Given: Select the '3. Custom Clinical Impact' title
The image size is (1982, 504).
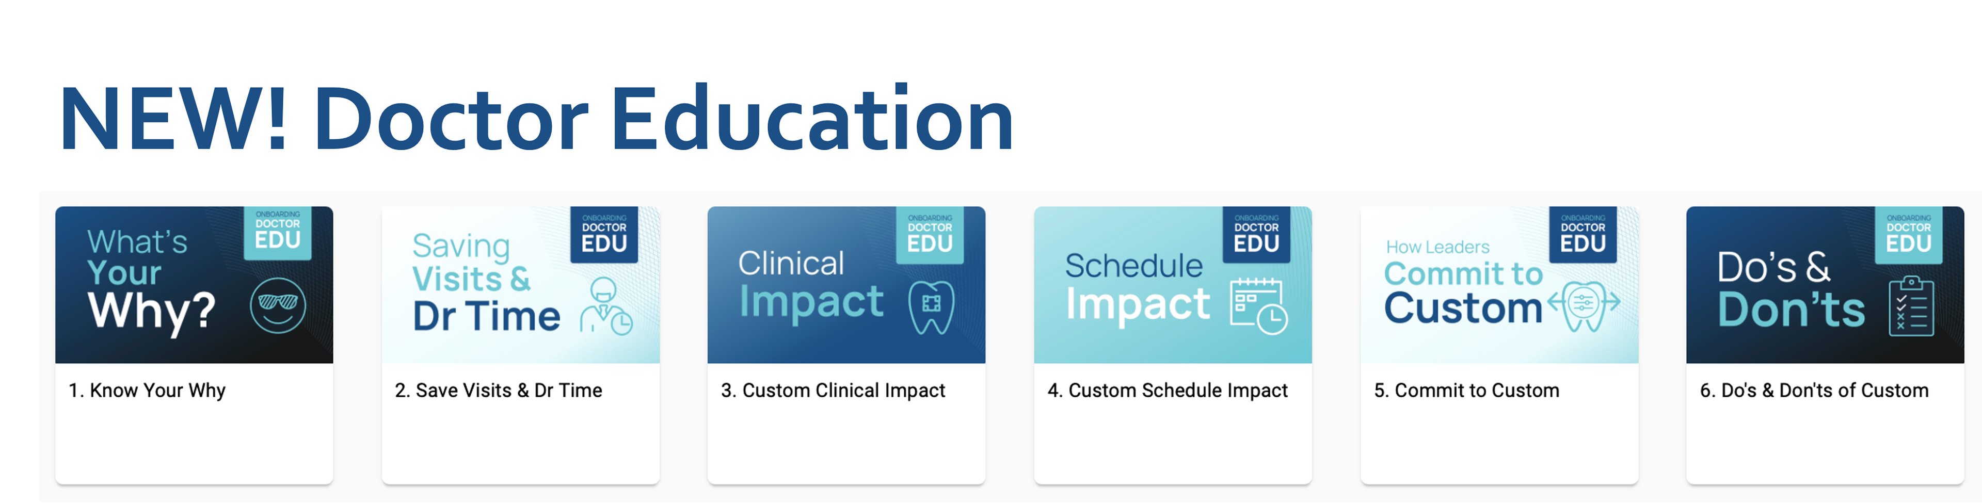Looking at the screenshot, I should 833,391.
